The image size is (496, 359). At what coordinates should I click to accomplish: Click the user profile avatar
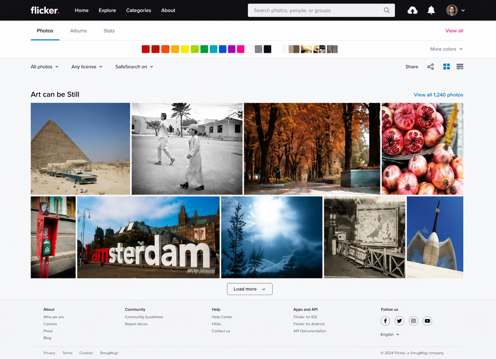click(x=452, y=10)
